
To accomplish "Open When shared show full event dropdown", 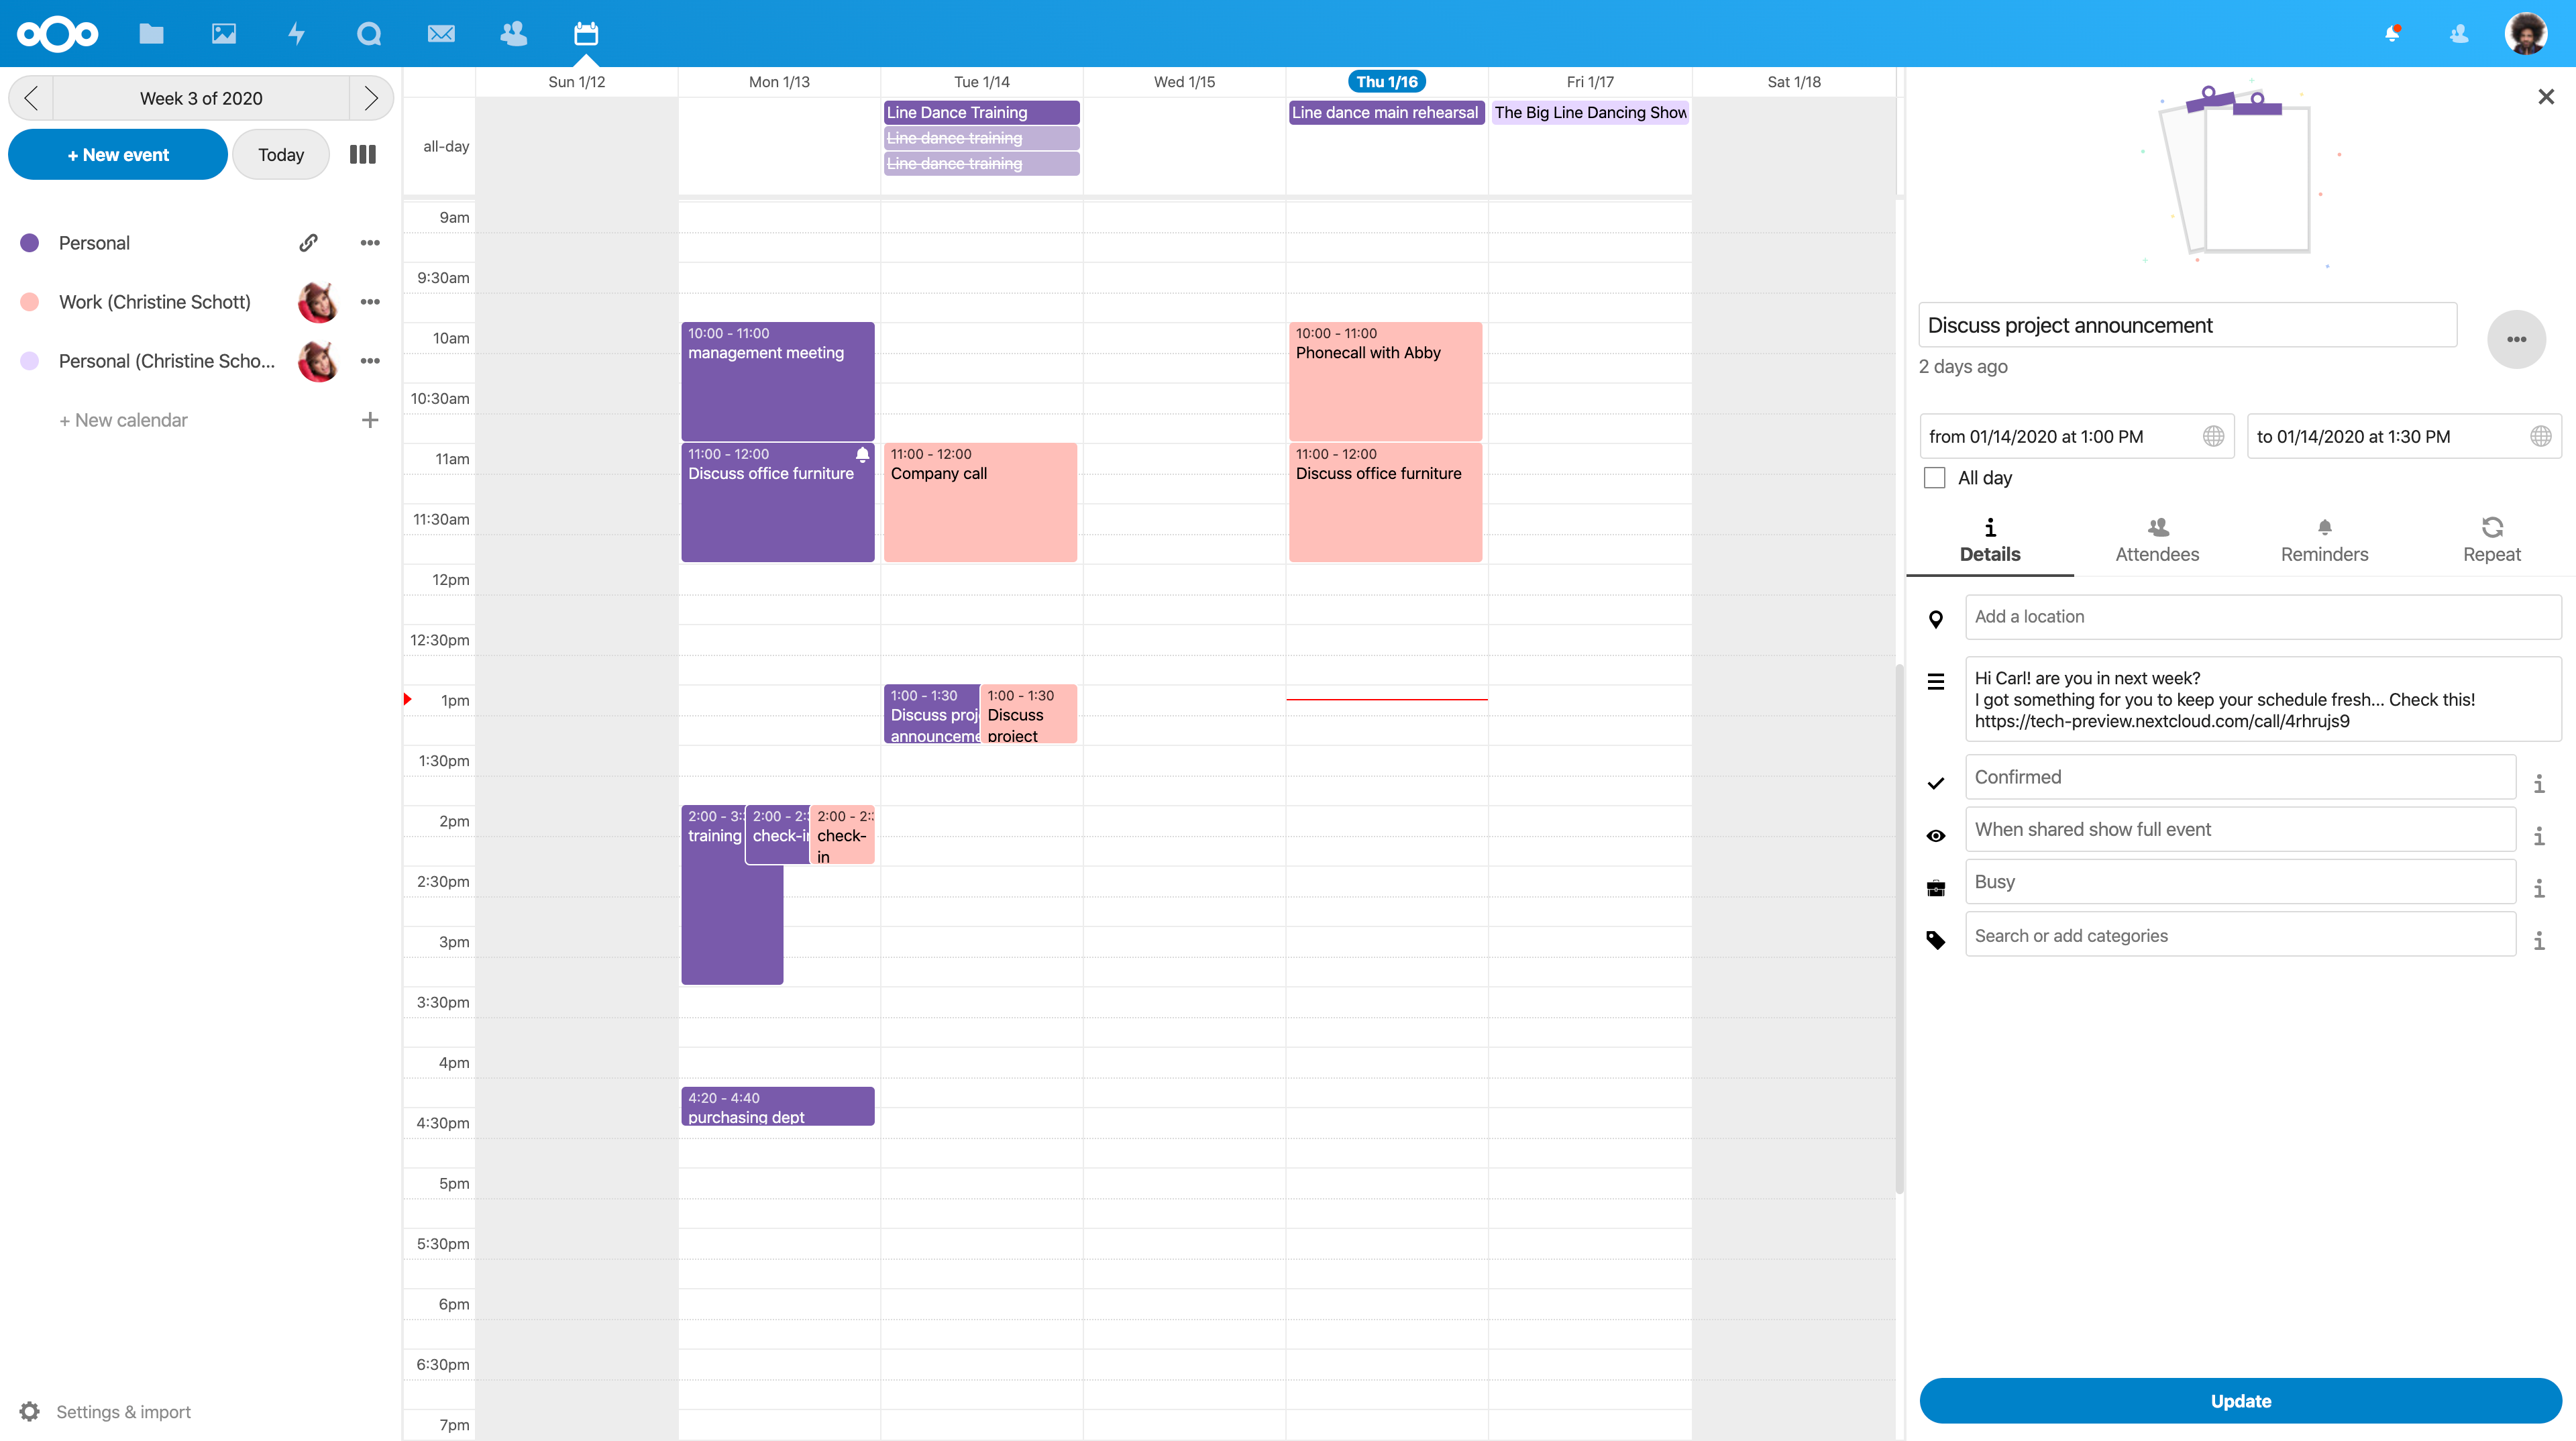I will [2240, 829].
